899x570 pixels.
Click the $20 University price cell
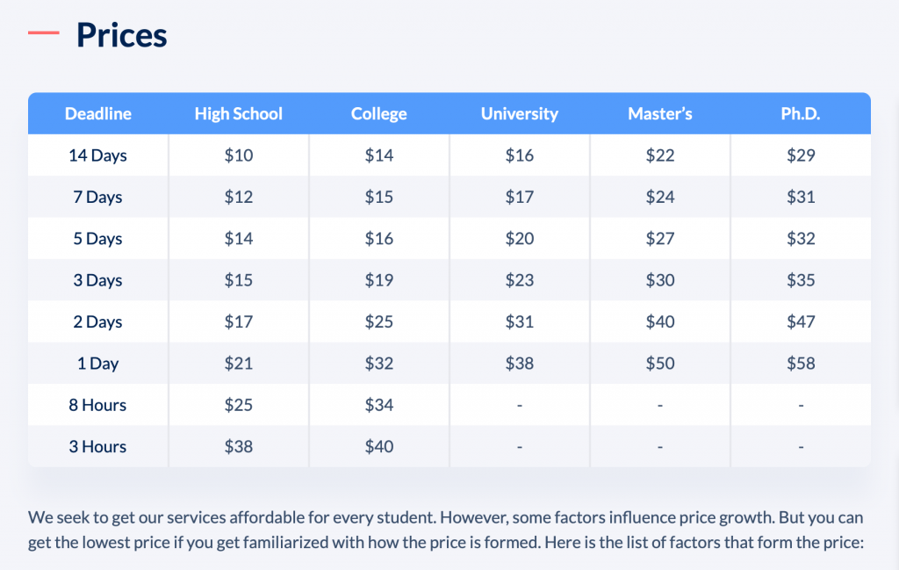coord(520,239)
